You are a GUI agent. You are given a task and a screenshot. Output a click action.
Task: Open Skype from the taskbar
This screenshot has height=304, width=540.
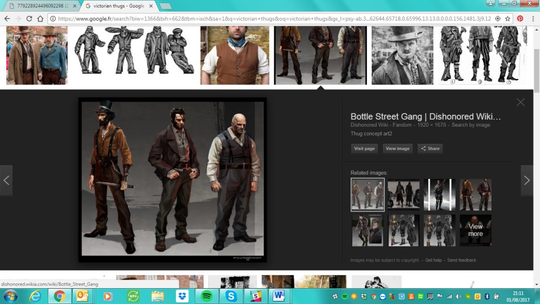(x=231, y=296)
